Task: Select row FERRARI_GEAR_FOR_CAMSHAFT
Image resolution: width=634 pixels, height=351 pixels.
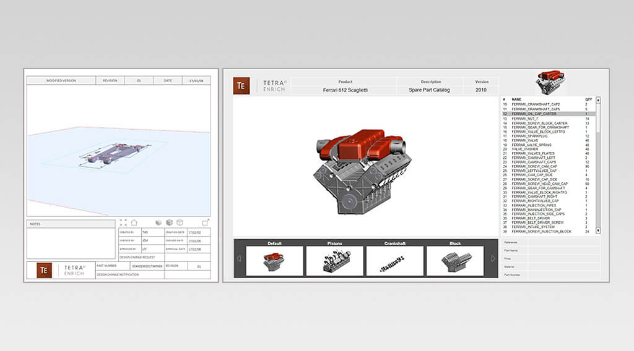Action: pyautogui.click(x=549, y=188)
